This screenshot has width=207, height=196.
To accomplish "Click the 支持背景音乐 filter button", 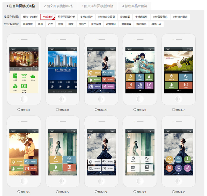I will pos(160,17).
